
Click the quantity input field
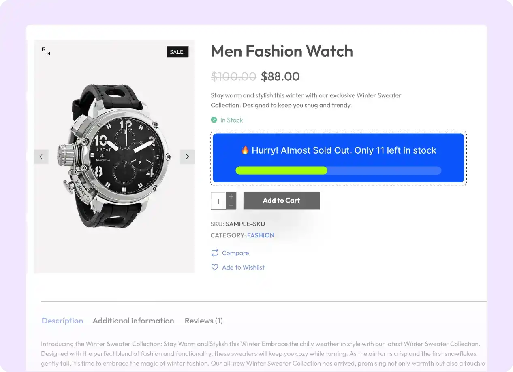click(218, 201)
